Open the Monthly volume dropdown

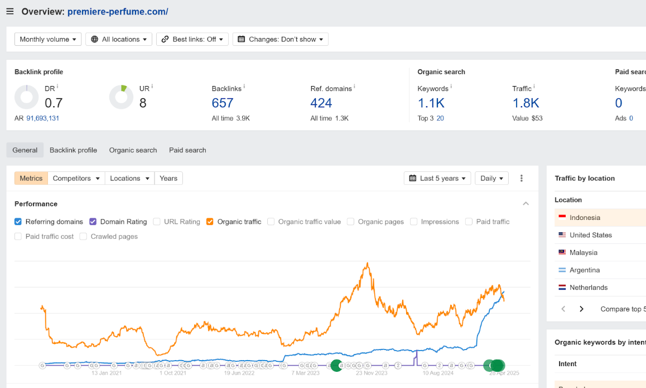coord(48,39)
